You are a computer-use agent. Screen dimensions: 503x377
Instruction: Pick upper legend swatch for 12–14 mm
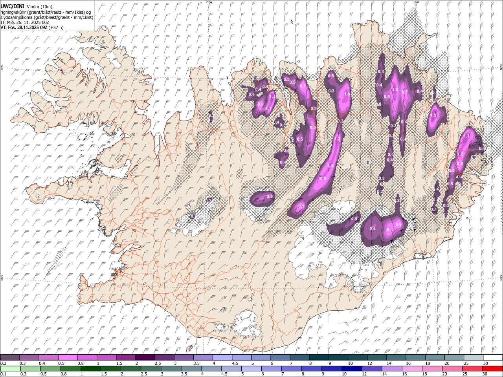tap(377, 358)
